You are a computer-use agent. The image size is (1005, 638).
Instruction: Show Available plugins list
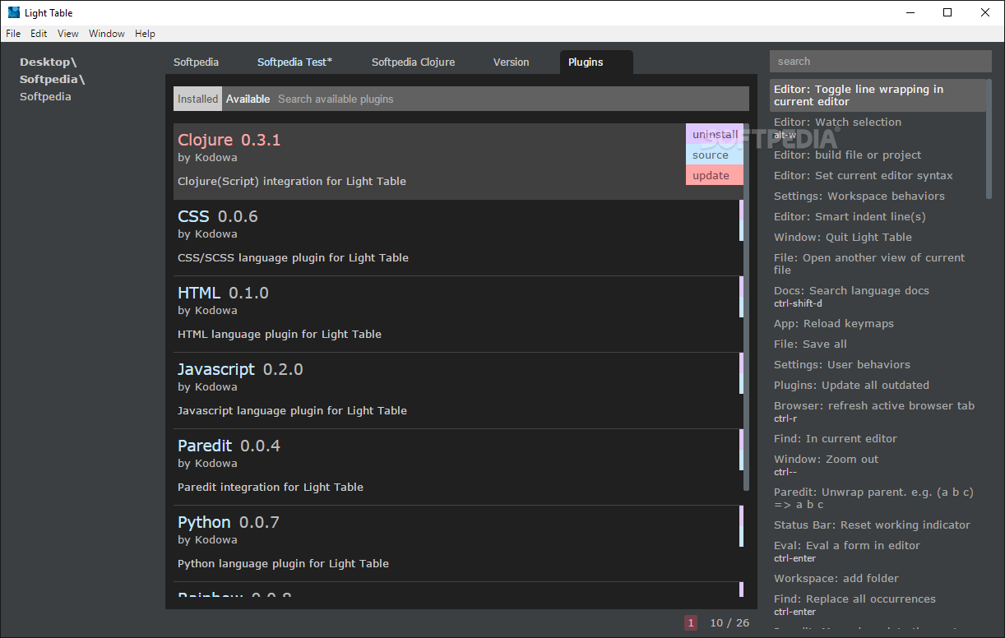click(x=248, y=99)
